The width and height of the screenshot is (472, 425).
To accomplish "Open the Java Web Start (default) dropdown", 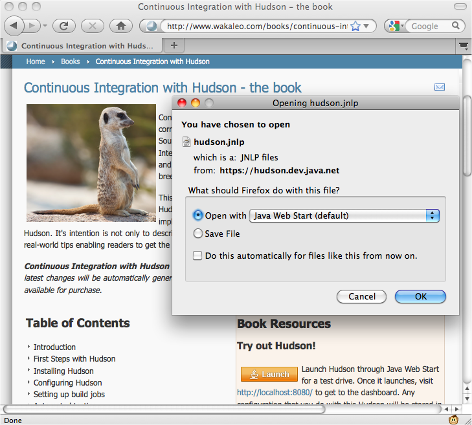I will pos(344,215).
